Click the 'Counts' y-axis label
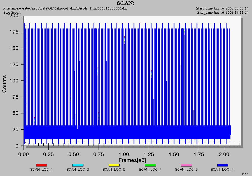The width and height of the screenshot is (252, 176). pos(4,84)
